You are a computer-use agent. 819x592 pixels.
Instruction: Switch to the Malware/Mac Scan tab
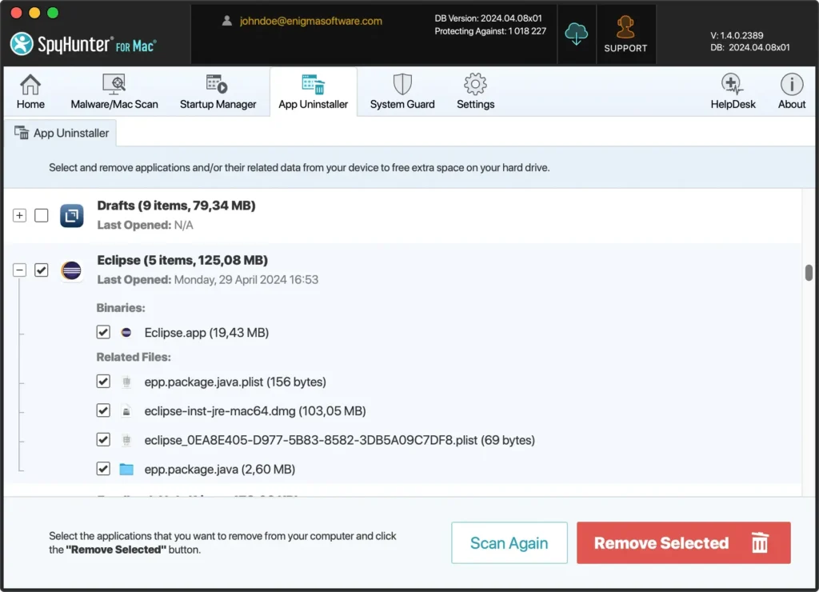pyautogui.click(x=114, y=92)
